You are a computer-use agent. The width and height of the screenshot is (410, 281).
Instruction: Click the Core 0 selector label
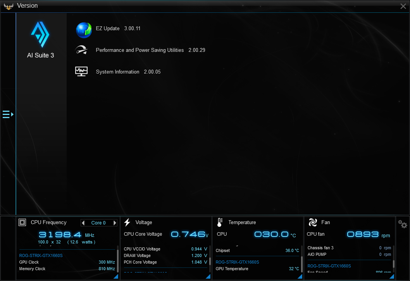98,223
